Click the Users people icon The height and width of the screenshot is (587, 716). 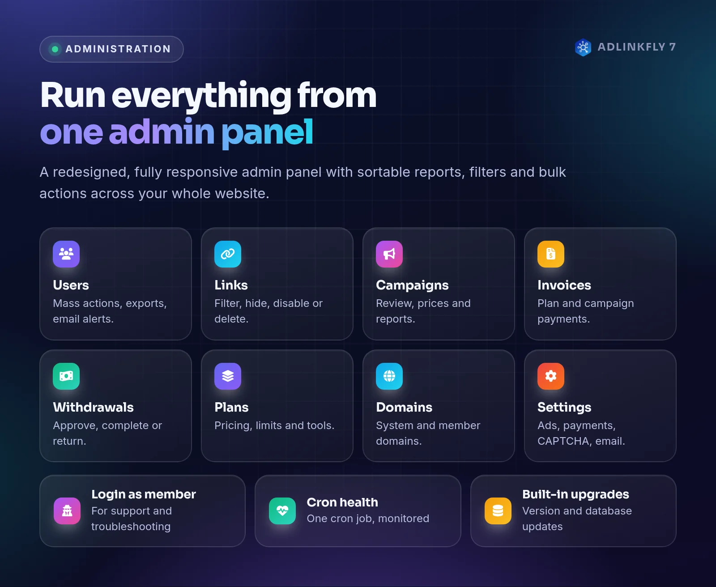click(x=66, y=254)
